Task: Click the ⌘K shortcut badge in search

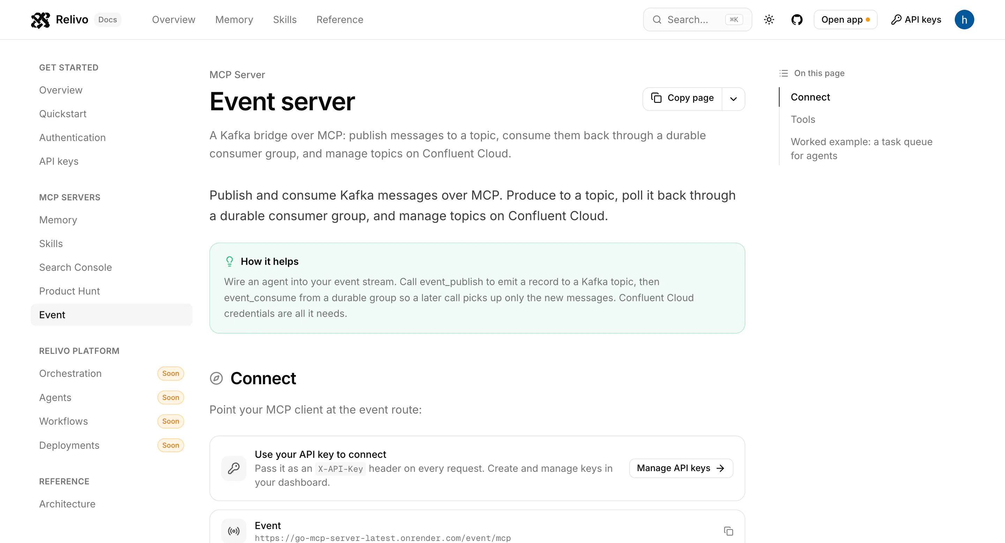Action: (734, 20)
